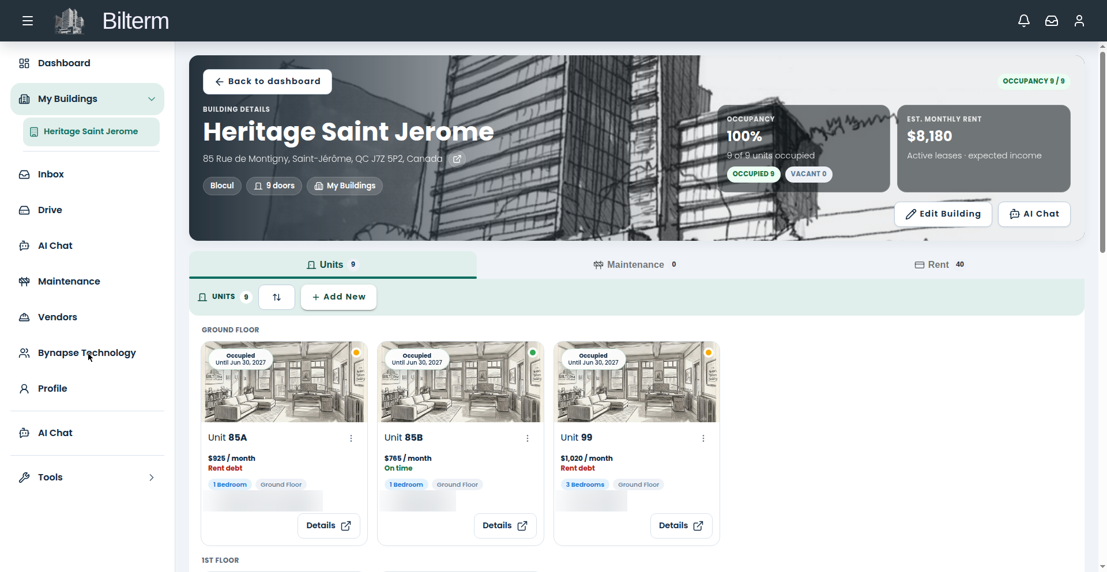Open Details for Unit 99
Viewport: 1107px width, 572px height.
click(x=681, y=526)
